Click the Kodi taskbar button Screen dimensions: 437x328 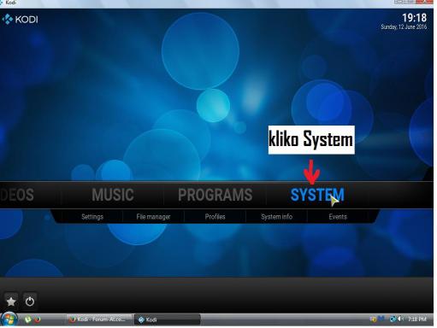click(x=168, y=319)
